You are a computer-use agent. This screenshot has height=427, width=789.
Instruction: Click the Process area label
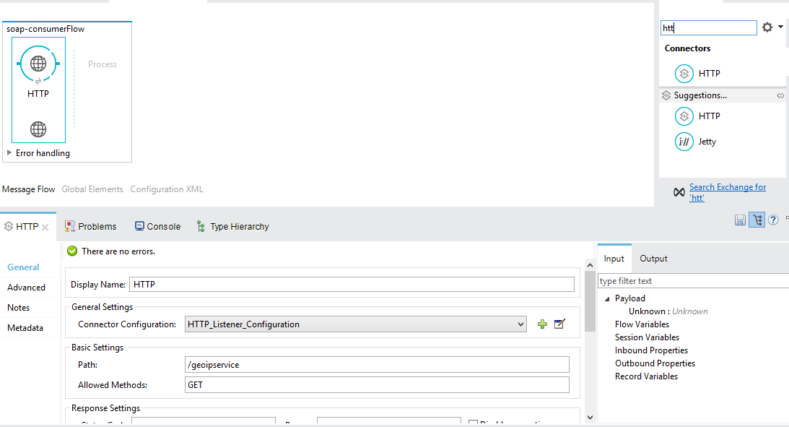[x=103, y=64]
